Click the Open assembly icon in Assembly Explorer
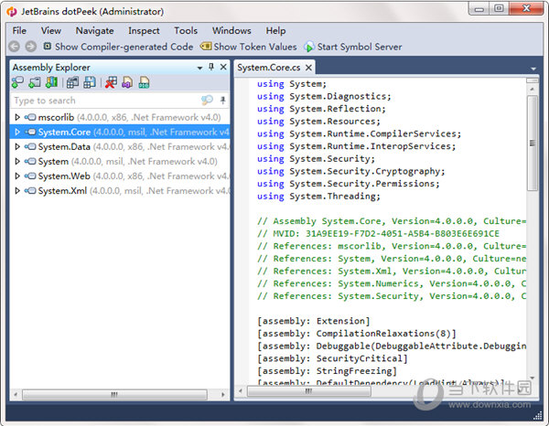 (x=17, y=82)
